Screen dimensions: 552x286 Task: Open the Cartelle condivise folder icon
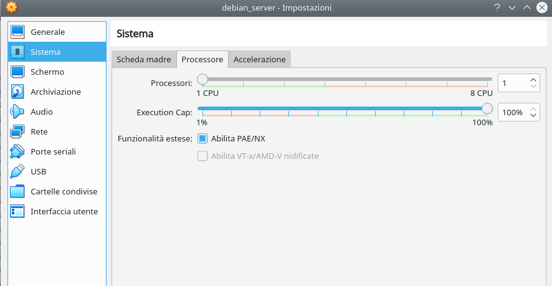click(x=17, y=192)
